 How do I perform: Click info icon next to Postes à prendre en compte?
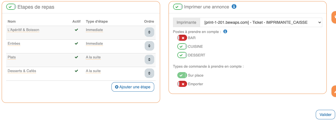(x=225, y=32)
